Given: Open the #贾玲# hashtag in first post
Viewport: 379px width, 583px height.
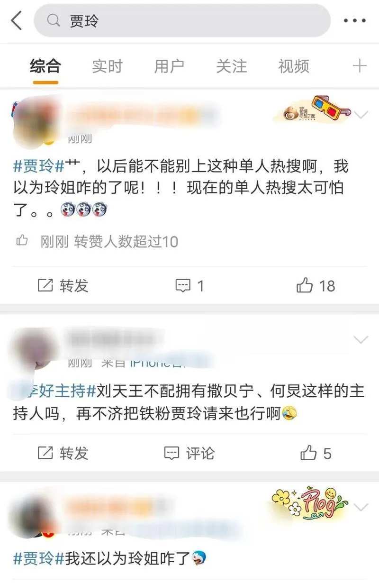Looking at the screenshot, I should (x=39, y=166).
